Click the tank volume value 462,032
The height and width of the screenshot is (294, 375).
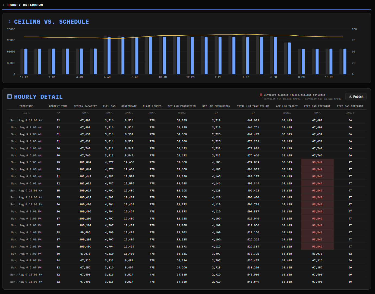pyautogui.click(x=253, y=120)
